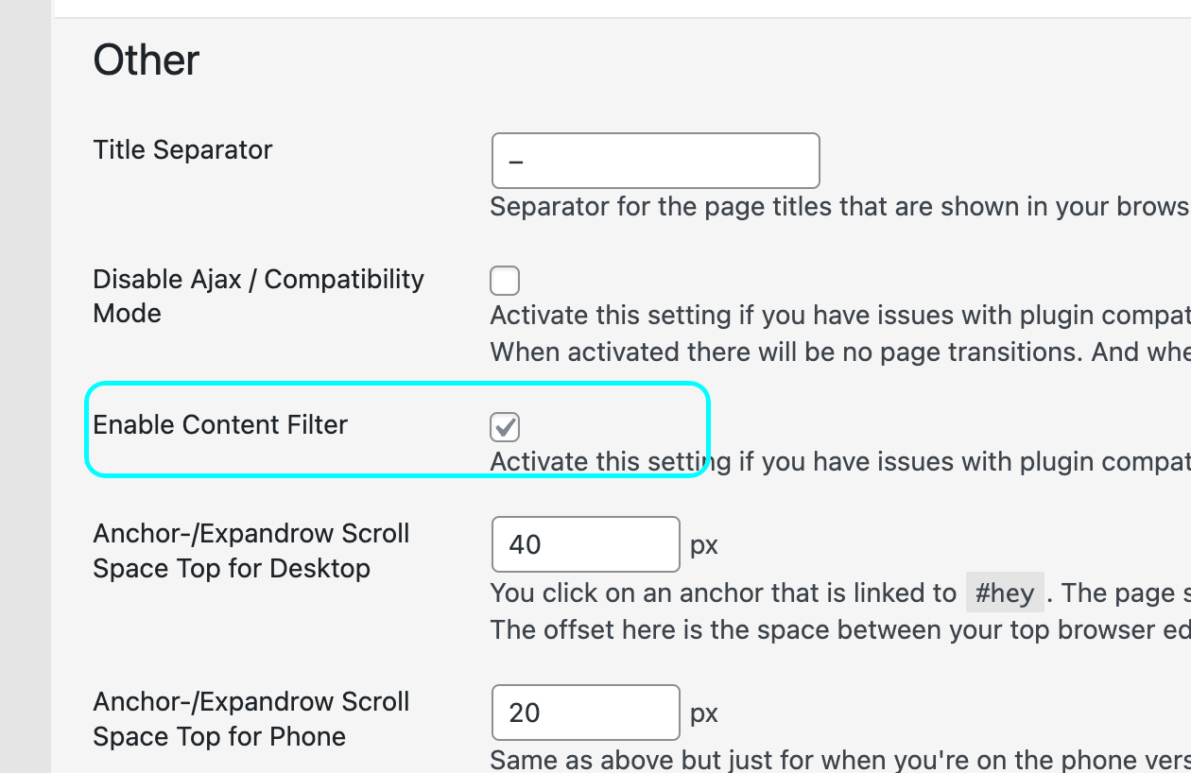Viewport: 1191px width, 773px height.
Task: Click the "Disable Ajax / Compatibility Mode" label
Action: [x=258, y=296]
